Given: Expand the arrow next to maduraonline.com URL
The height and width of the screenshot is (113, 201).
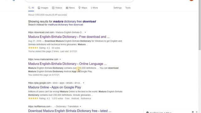Looking at the screenshot, I should (x=60, y=59).
